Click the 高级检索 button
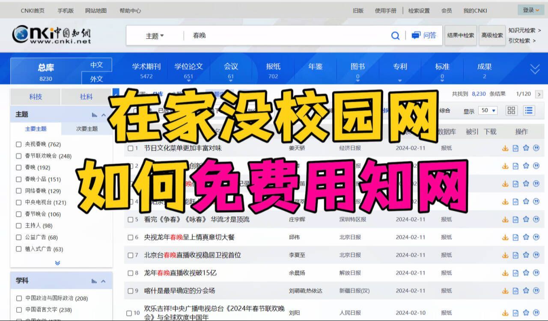The width and height of the screenshot is (548, 321). 492,35
